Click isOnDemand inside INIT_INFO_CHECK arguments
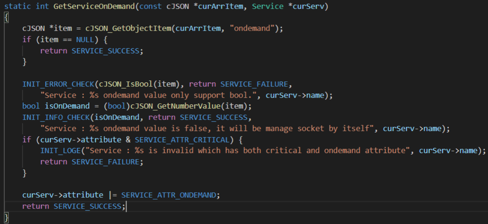 [117, 117]
